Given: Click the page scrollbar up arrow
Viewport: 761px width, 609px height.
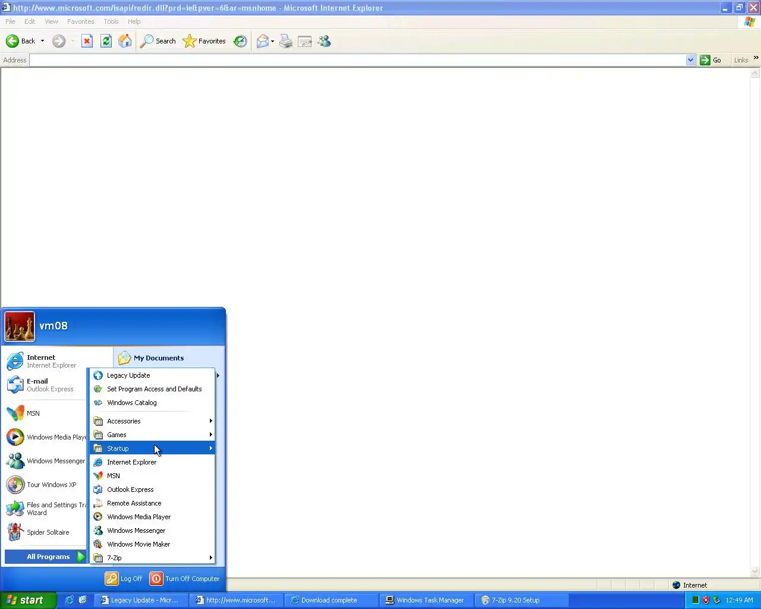Looking at the screenshot, I should [x=755, y=74].
